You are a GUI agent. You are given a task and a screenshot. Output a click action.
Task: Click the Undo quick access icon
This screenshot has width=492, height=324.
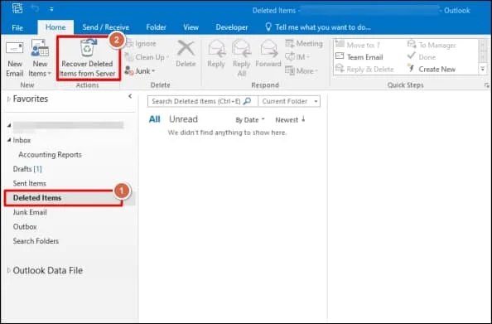35,9
